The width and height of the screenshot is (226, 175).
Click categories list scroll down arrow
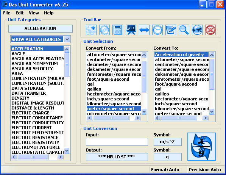pyautogui.click(x=67, y=151)
